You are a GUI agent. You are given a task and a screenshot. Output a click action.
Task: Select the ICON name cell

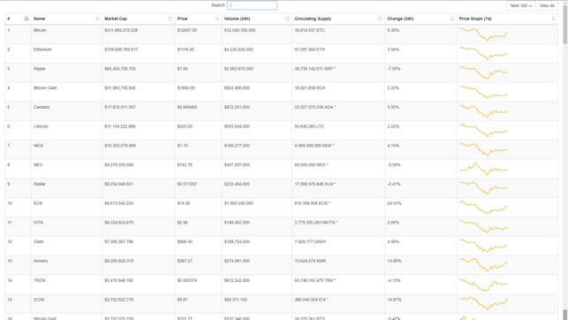point(66,303)
